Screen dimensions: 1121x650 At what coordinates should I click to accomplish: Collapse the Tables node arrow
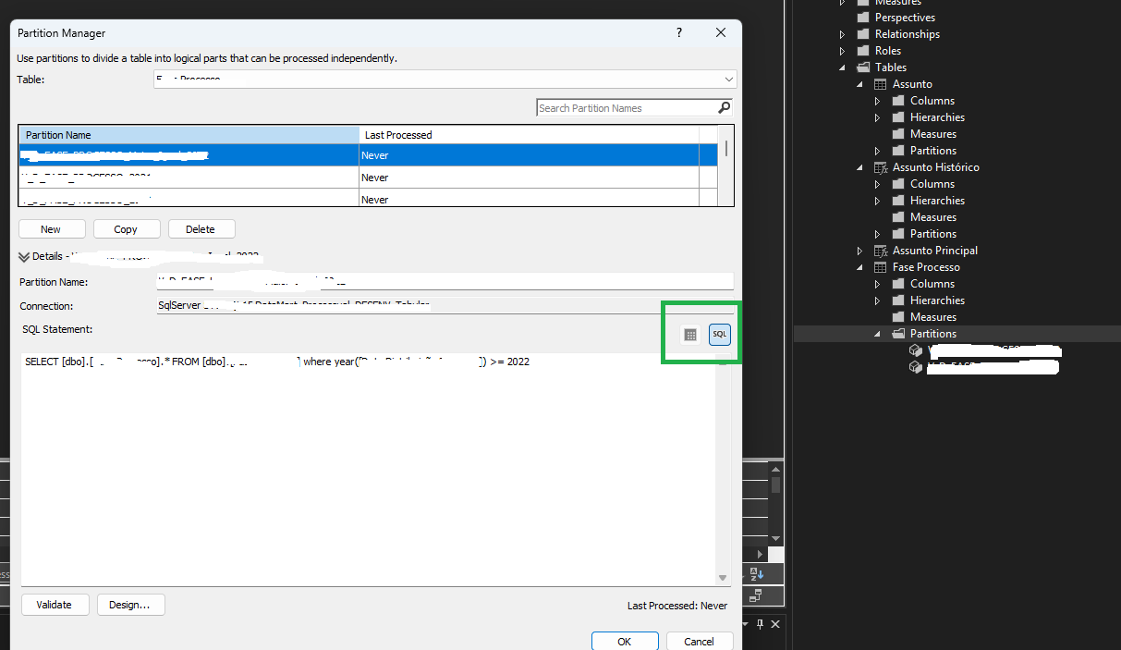coord(842,67)
